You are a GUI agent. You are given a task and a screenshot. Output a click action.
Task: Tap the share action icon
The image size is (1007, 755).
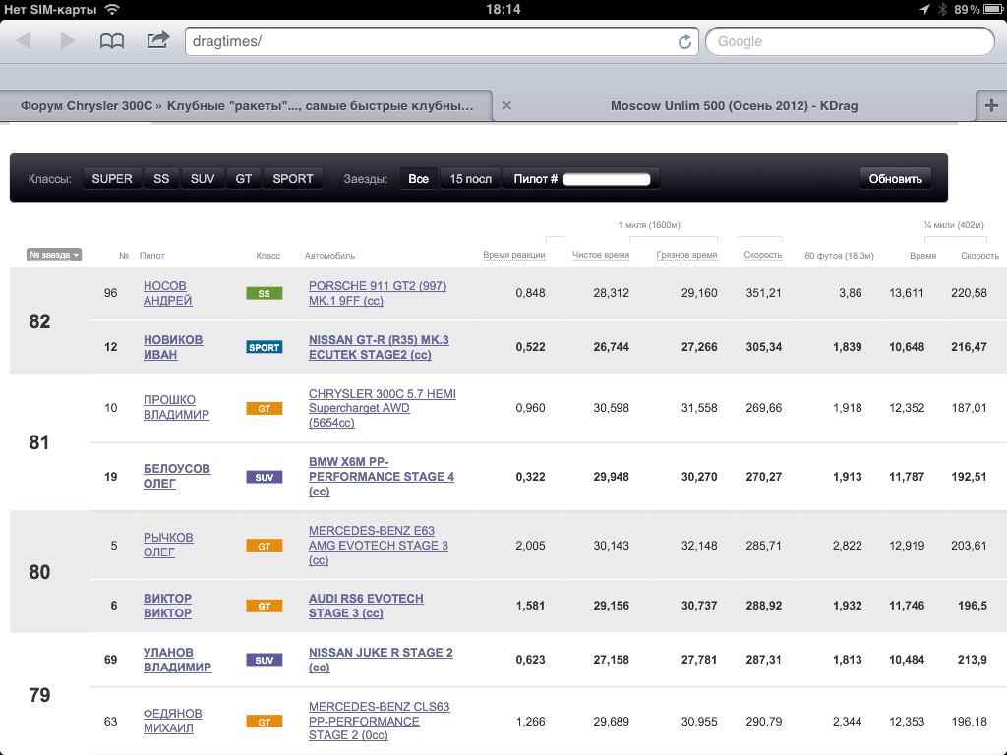coord(158,40)
